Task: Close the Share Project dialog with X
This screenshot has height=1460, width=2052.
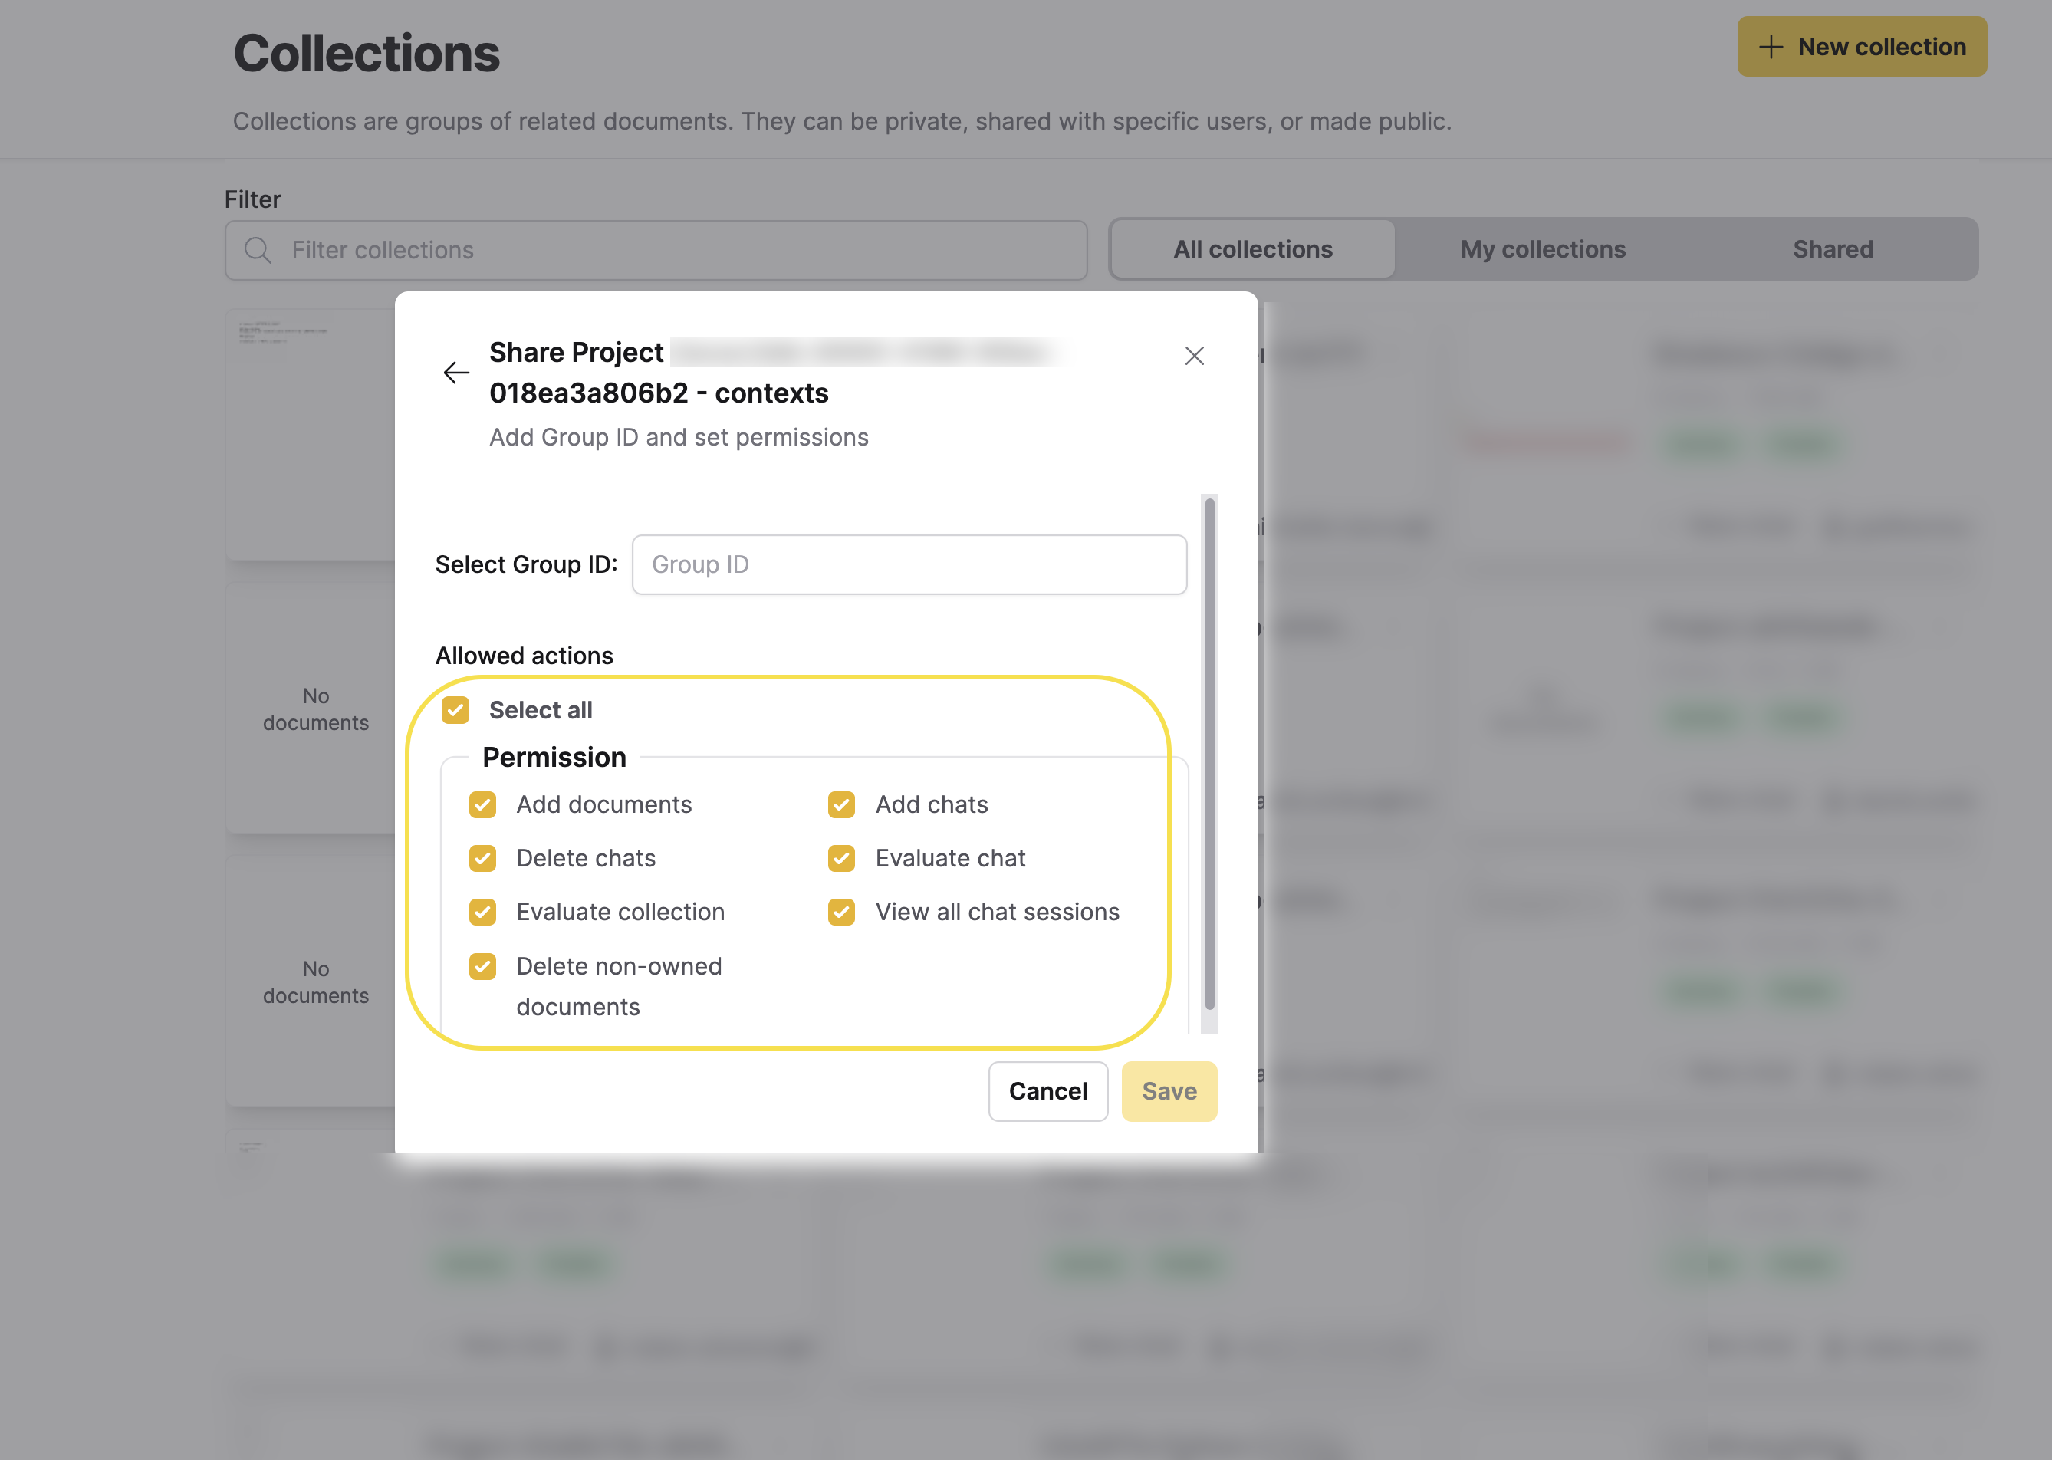Action: (1194, 356)
